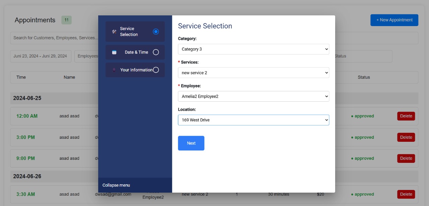Delete the 3:00 PM appointment
429x206 pixels.
(x=406, y=137)
